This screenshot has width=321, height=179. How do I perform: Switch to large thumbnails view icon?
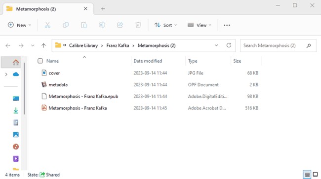point(316,175)
